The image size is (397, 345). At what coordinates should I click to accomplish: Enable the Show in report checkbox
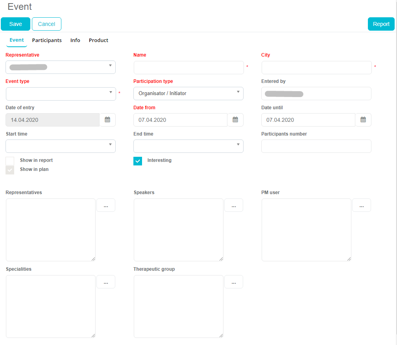pos(10,161)
